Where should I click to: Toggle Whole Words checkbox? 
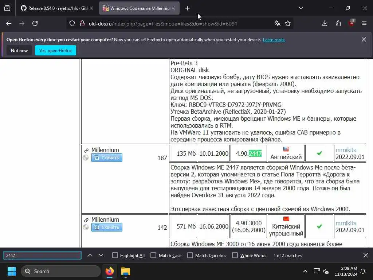235,255
